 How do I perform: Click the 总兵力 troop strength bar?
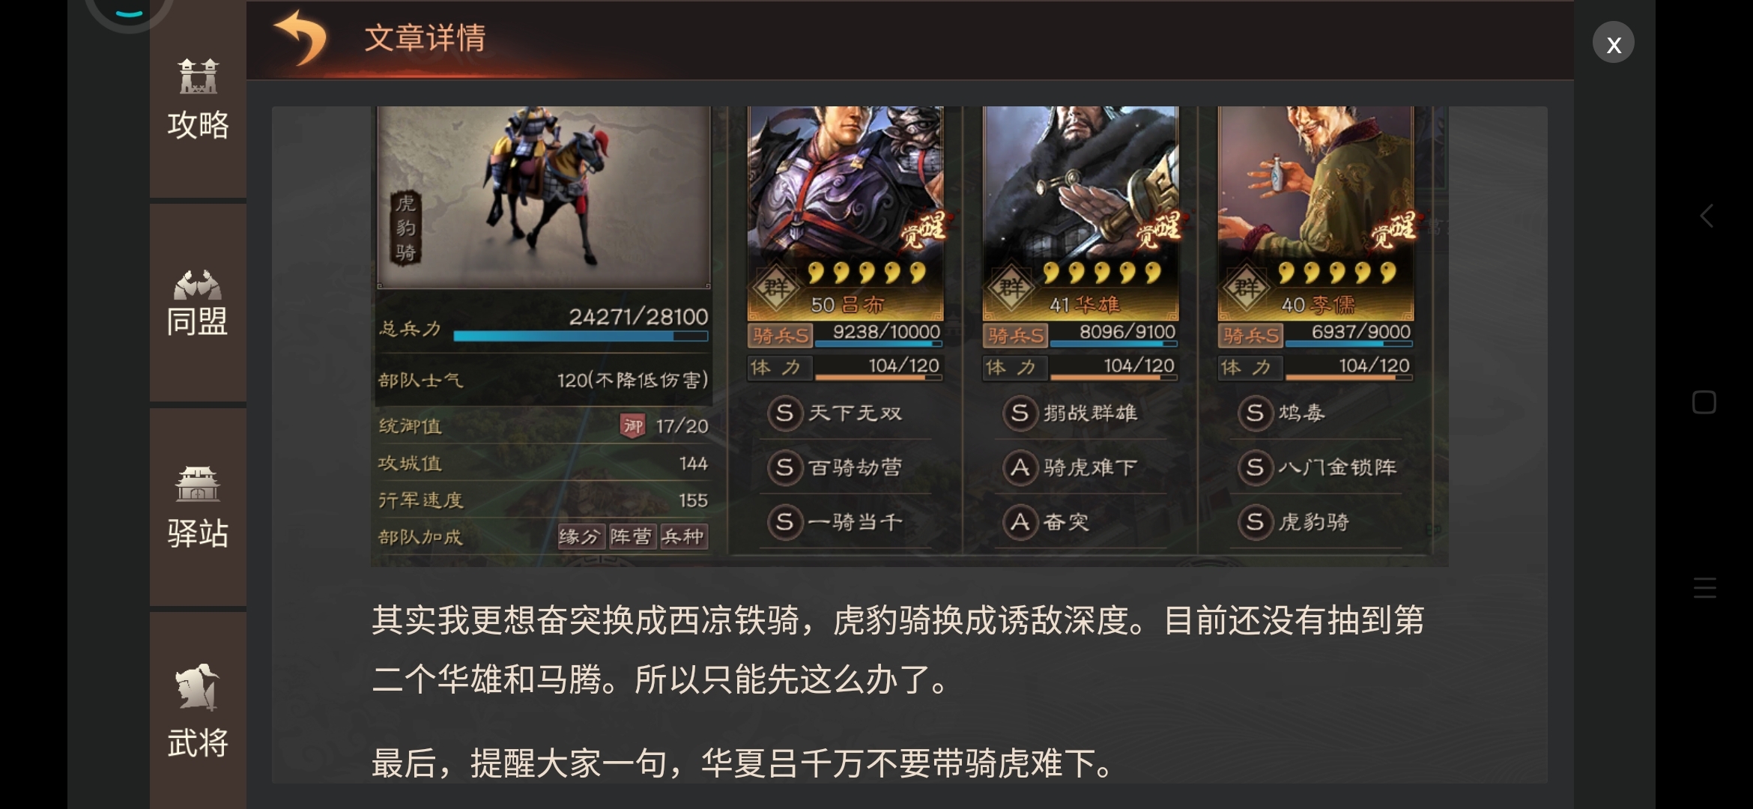pyautogui.click(x=581, y=336)
